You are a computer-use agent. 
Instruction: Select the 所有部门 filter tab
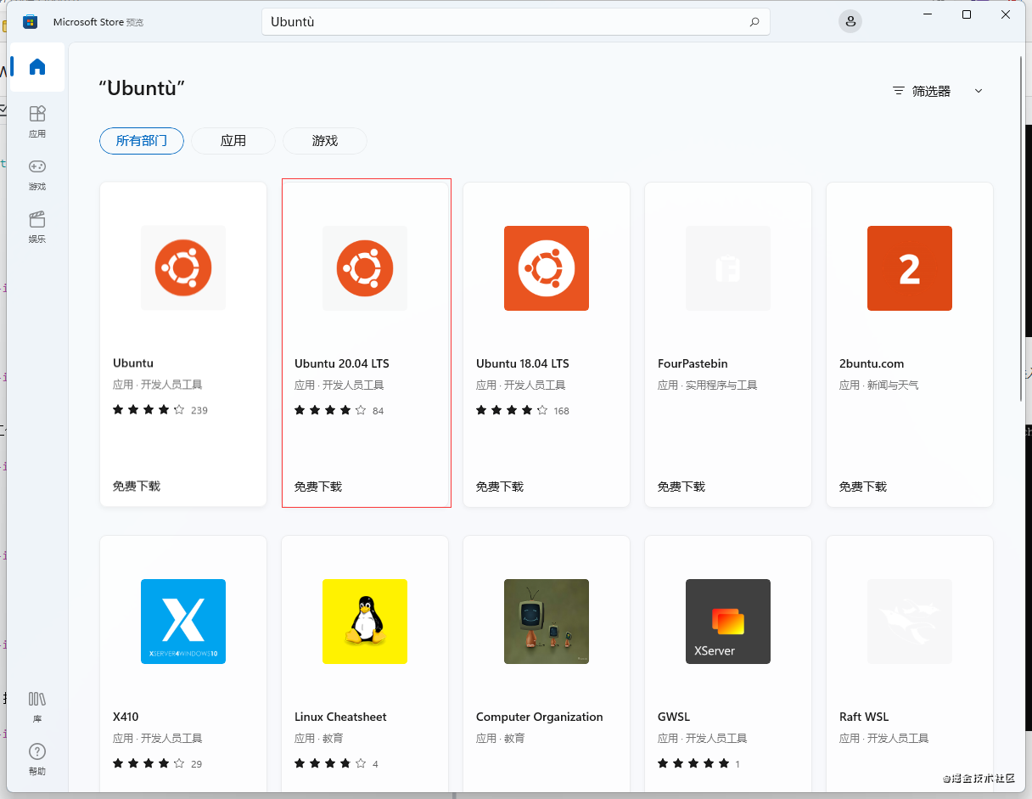point(142,141)
